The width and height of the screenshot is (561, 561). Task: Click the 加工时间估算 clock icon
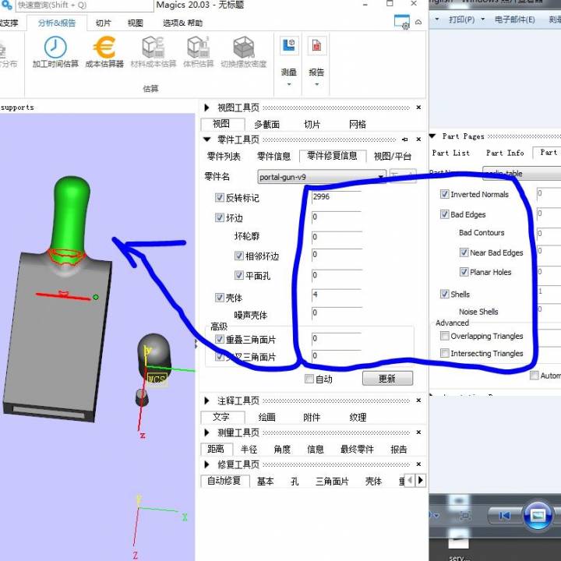[x=55, y=48]
